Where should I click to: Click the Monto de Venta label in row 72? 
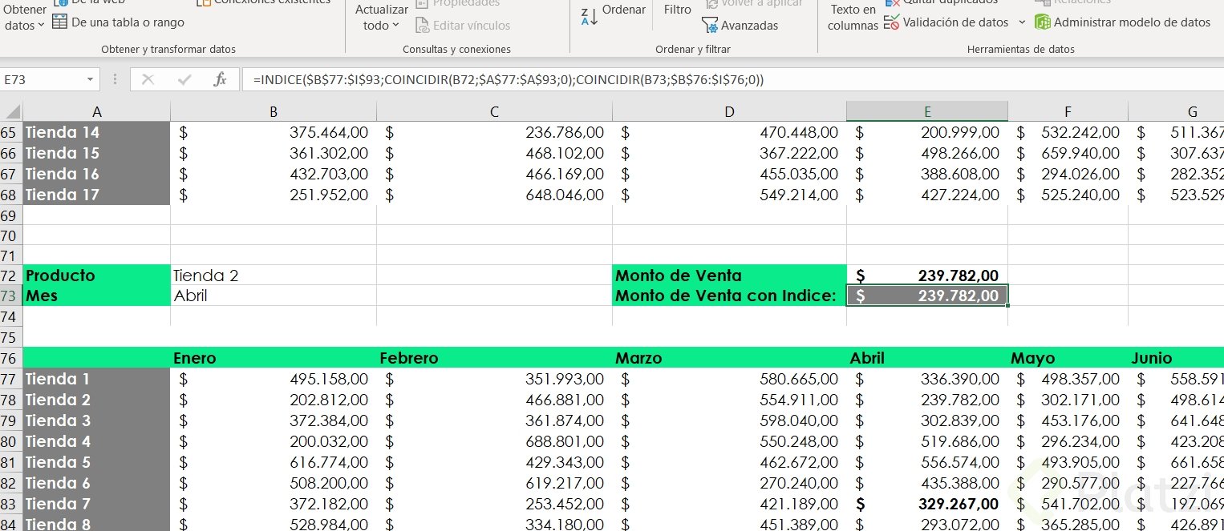[729, 276]
